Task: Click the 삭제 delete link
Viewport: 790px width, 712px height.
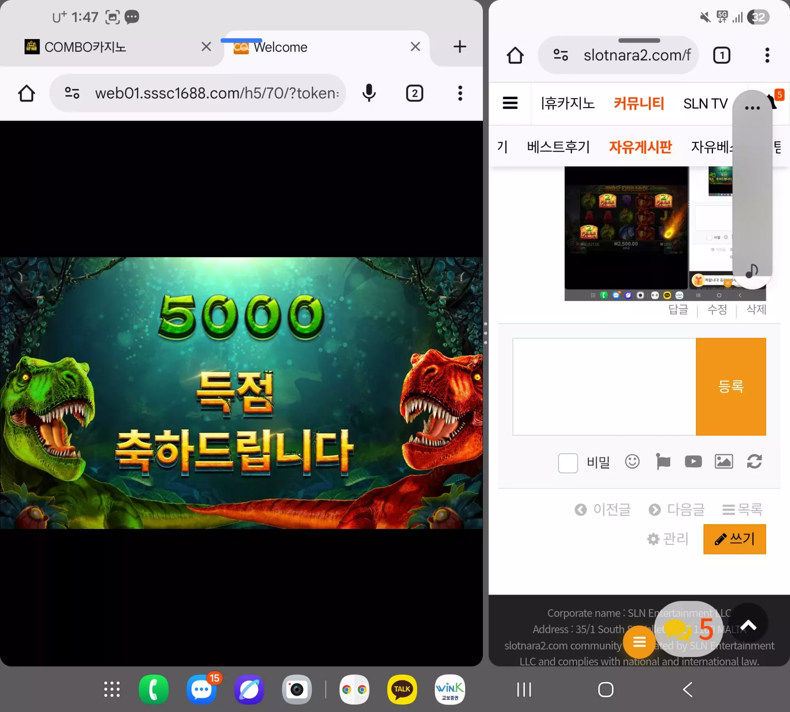Action: pyautogui.click(x=756, y=309)
